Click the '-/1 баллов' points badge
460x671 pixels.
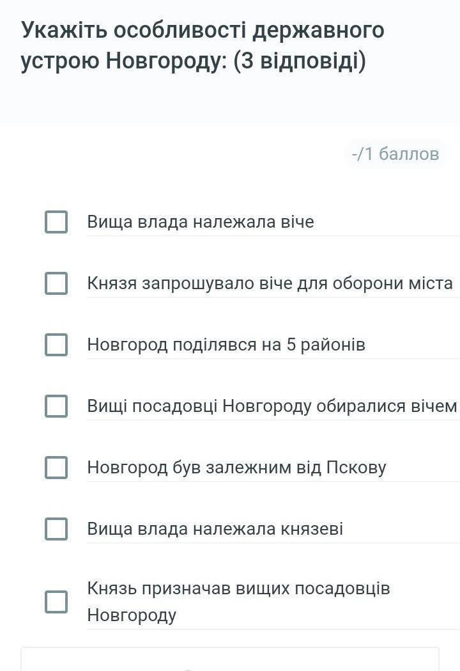pyautogui.click(x=395, y=154)
